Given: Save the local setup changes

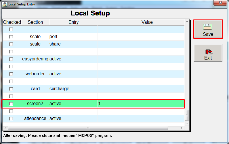Looking at the screenshot, I should coord(208,29).
